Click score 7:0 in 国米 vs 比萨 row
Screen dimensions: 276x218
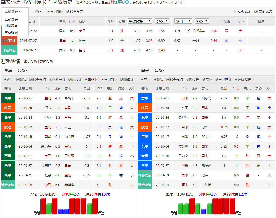point(195,175)
